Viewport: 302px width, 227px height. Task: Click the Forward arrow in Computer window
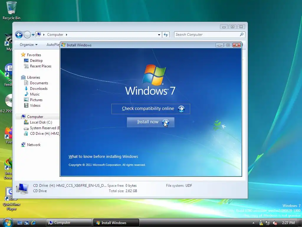[27, 35]
